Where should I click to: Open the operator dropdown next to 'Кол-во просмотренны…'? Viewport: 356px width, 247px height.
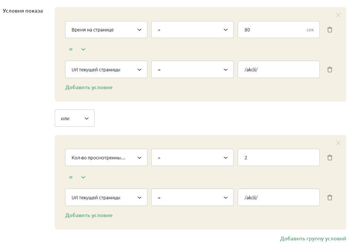tap(192, 158)
